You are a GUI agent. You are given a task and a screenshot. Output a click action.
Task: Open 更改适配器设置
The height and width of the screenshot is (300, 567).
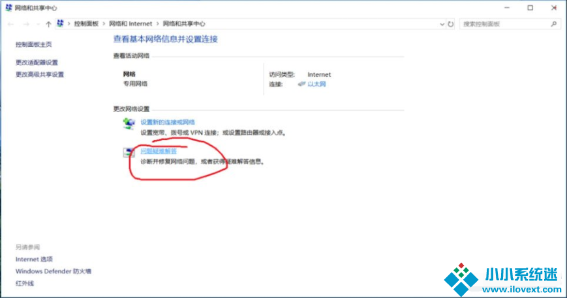point(37,62)
